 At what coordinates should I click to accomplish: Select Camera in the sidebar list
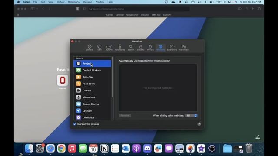coord(92,91)
